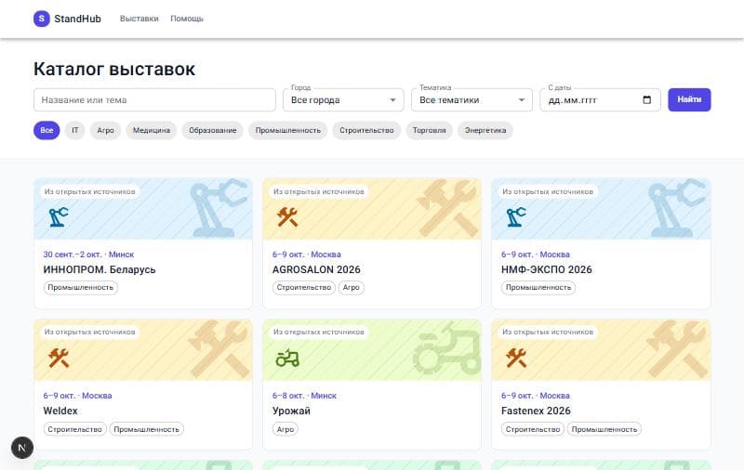Open the Выставки nav item
Image resolution: width=744 pixels, height=470 pixels.
pyautogui.click(x=139, y=19)
